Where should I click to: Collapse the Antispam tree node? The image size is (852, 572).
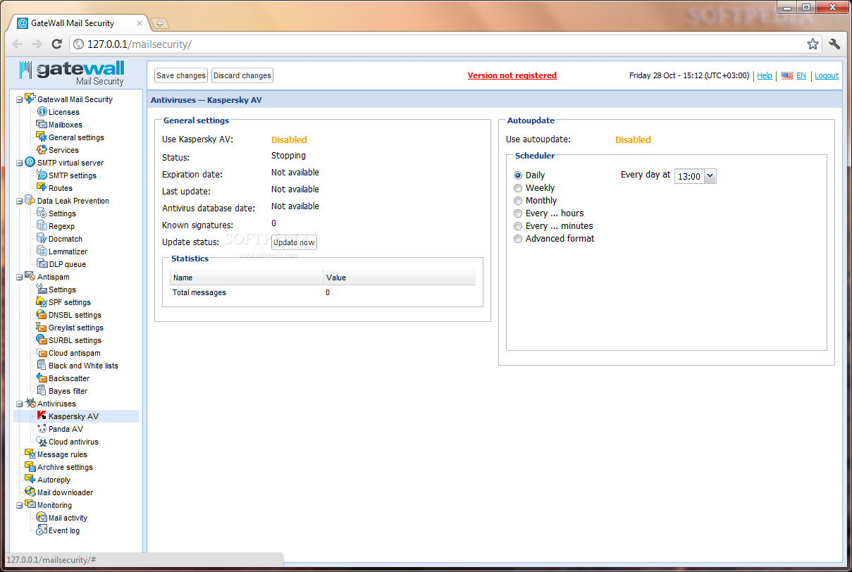click(20, 277)
